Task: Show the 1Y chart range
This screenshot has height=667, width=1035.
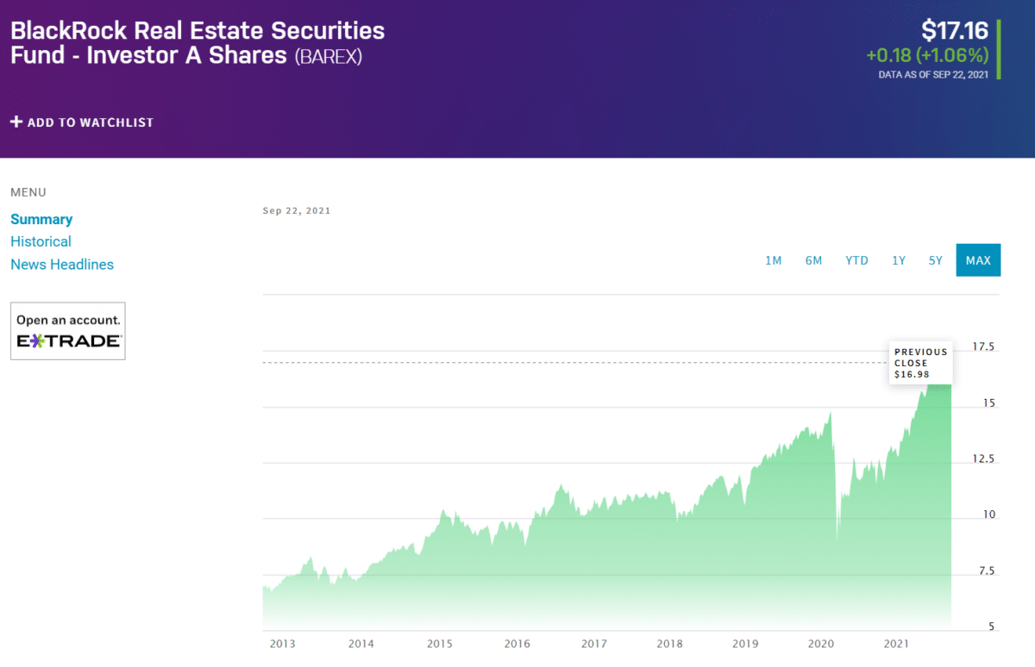Action: pos(899,260)
